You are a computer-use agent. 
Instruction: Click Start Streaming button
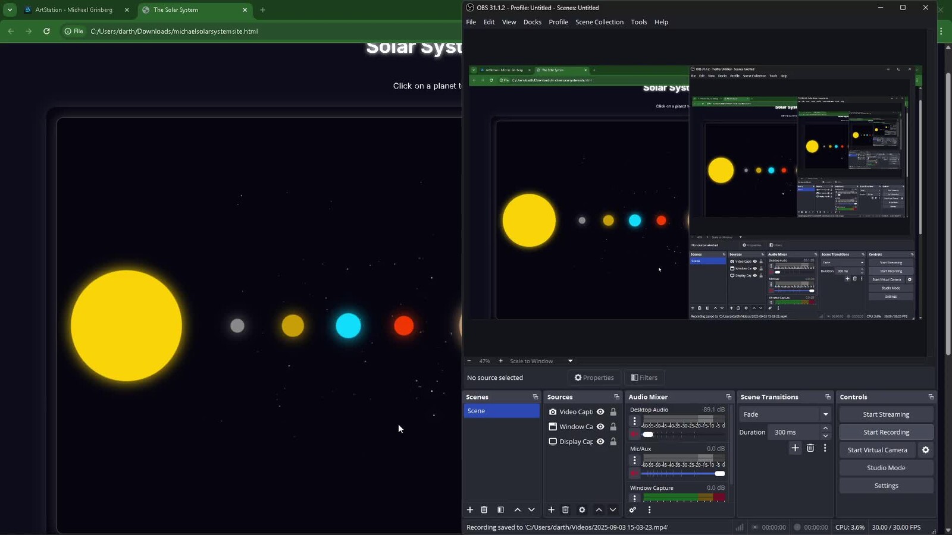click(887, 414)
